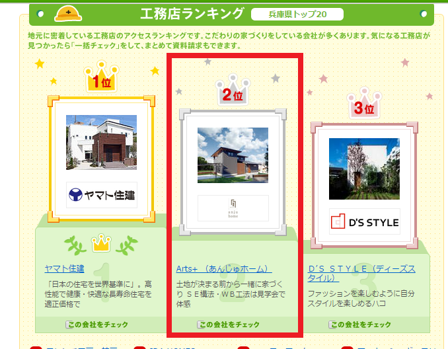Click the anju home company logo
Image resolution: width=448 pixels, height=349 pixels.
[233, 208]
